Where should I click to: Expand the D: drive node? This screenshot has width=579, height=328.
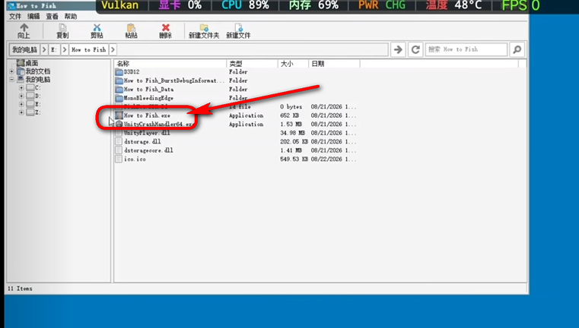tap(21, 96)
